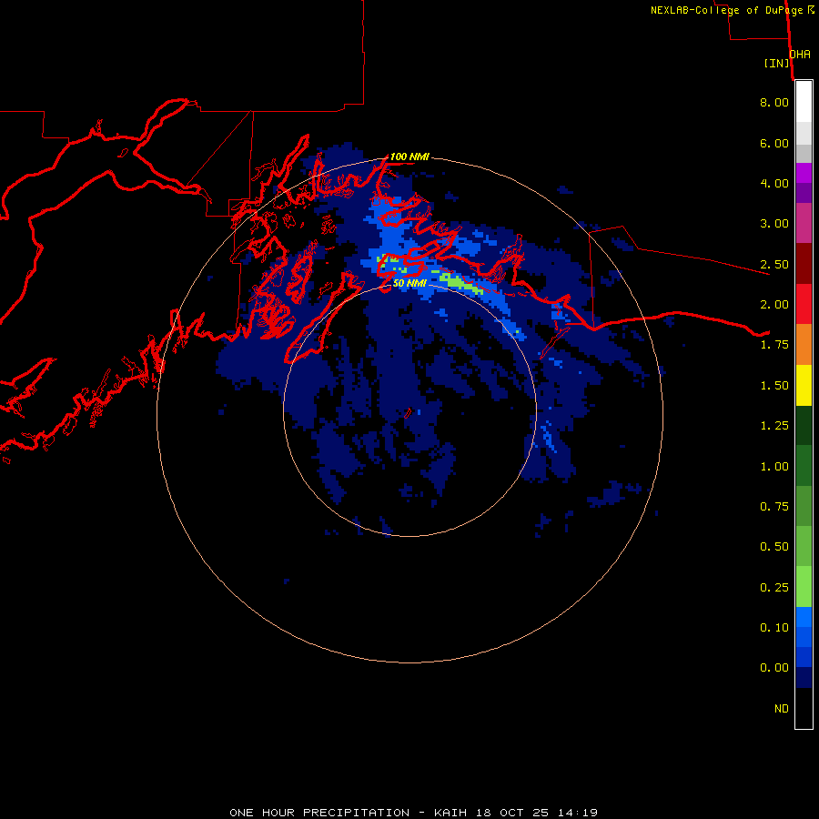
Task: Click the NEXLAB-College of DuPage credit text
Action: pos(732,10)
